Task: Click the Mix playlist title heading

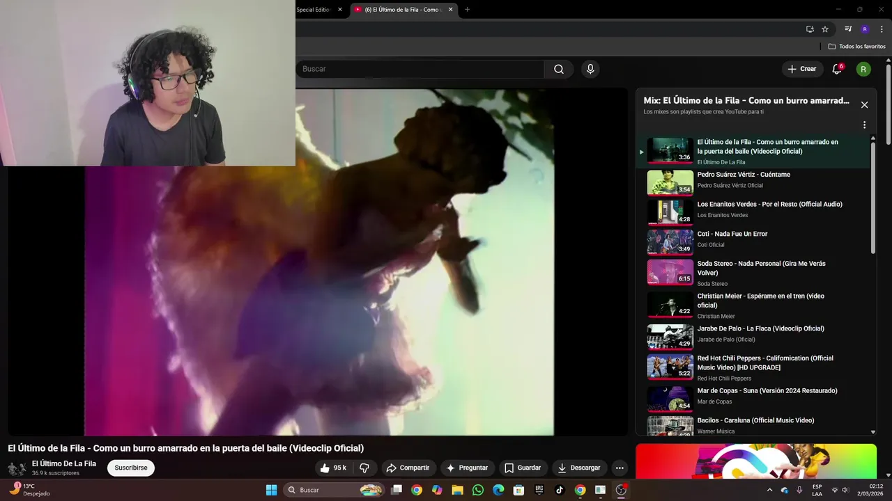Action: point(746,101)
